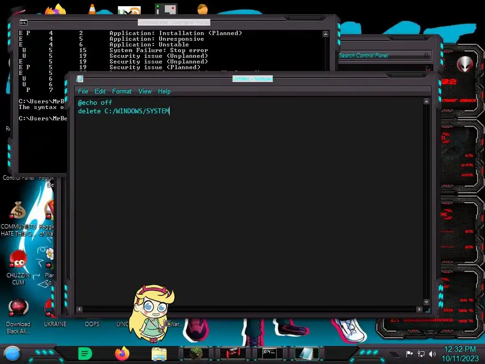Click the Administrator: Command Prompt title text

(174, 22)
